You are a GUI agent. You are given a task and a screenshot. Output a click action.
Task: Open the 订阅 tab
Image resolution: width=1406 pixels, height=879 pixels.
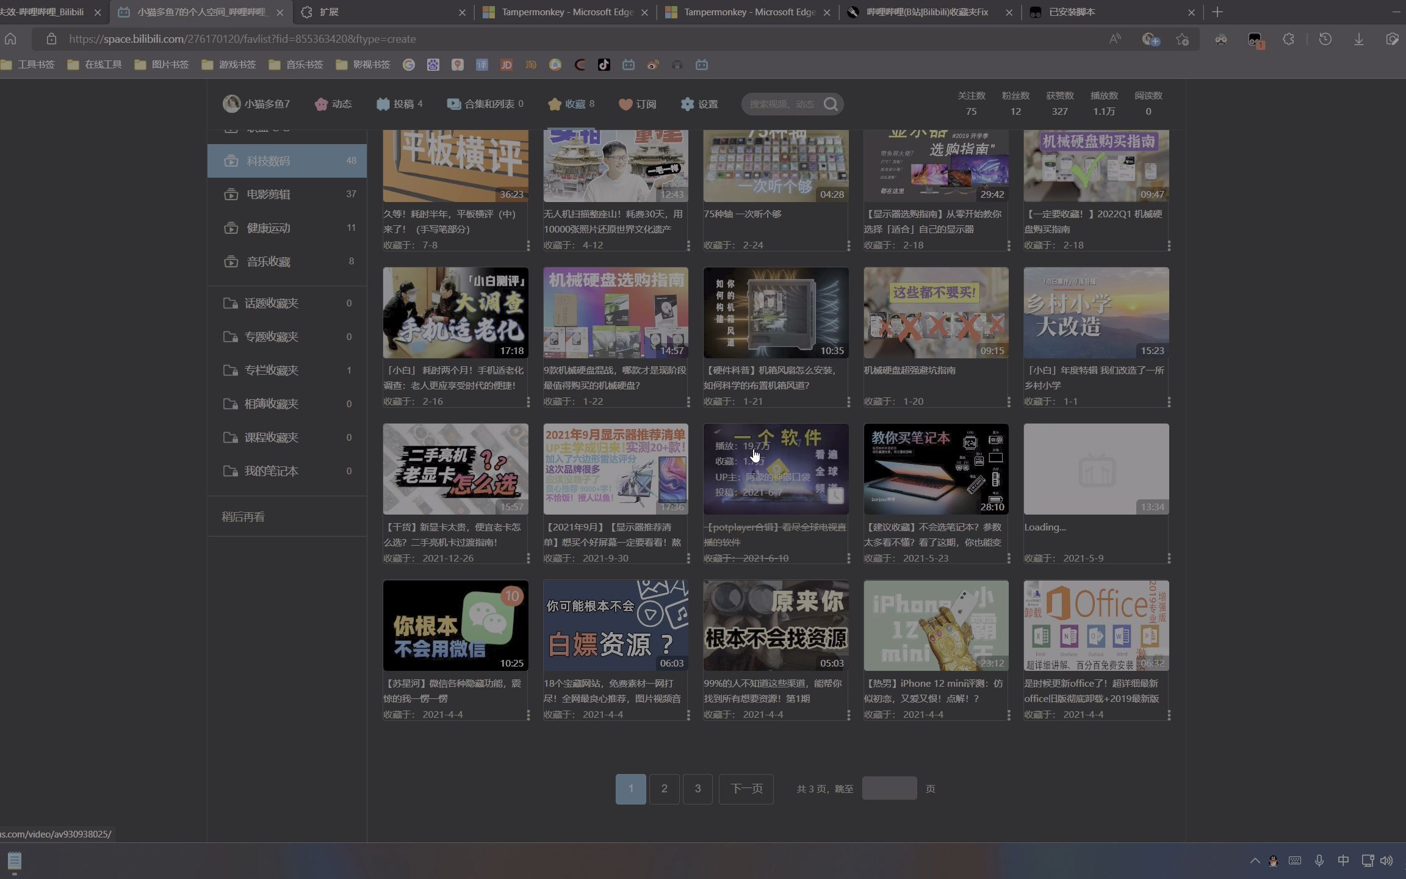(x=638, y=104)
